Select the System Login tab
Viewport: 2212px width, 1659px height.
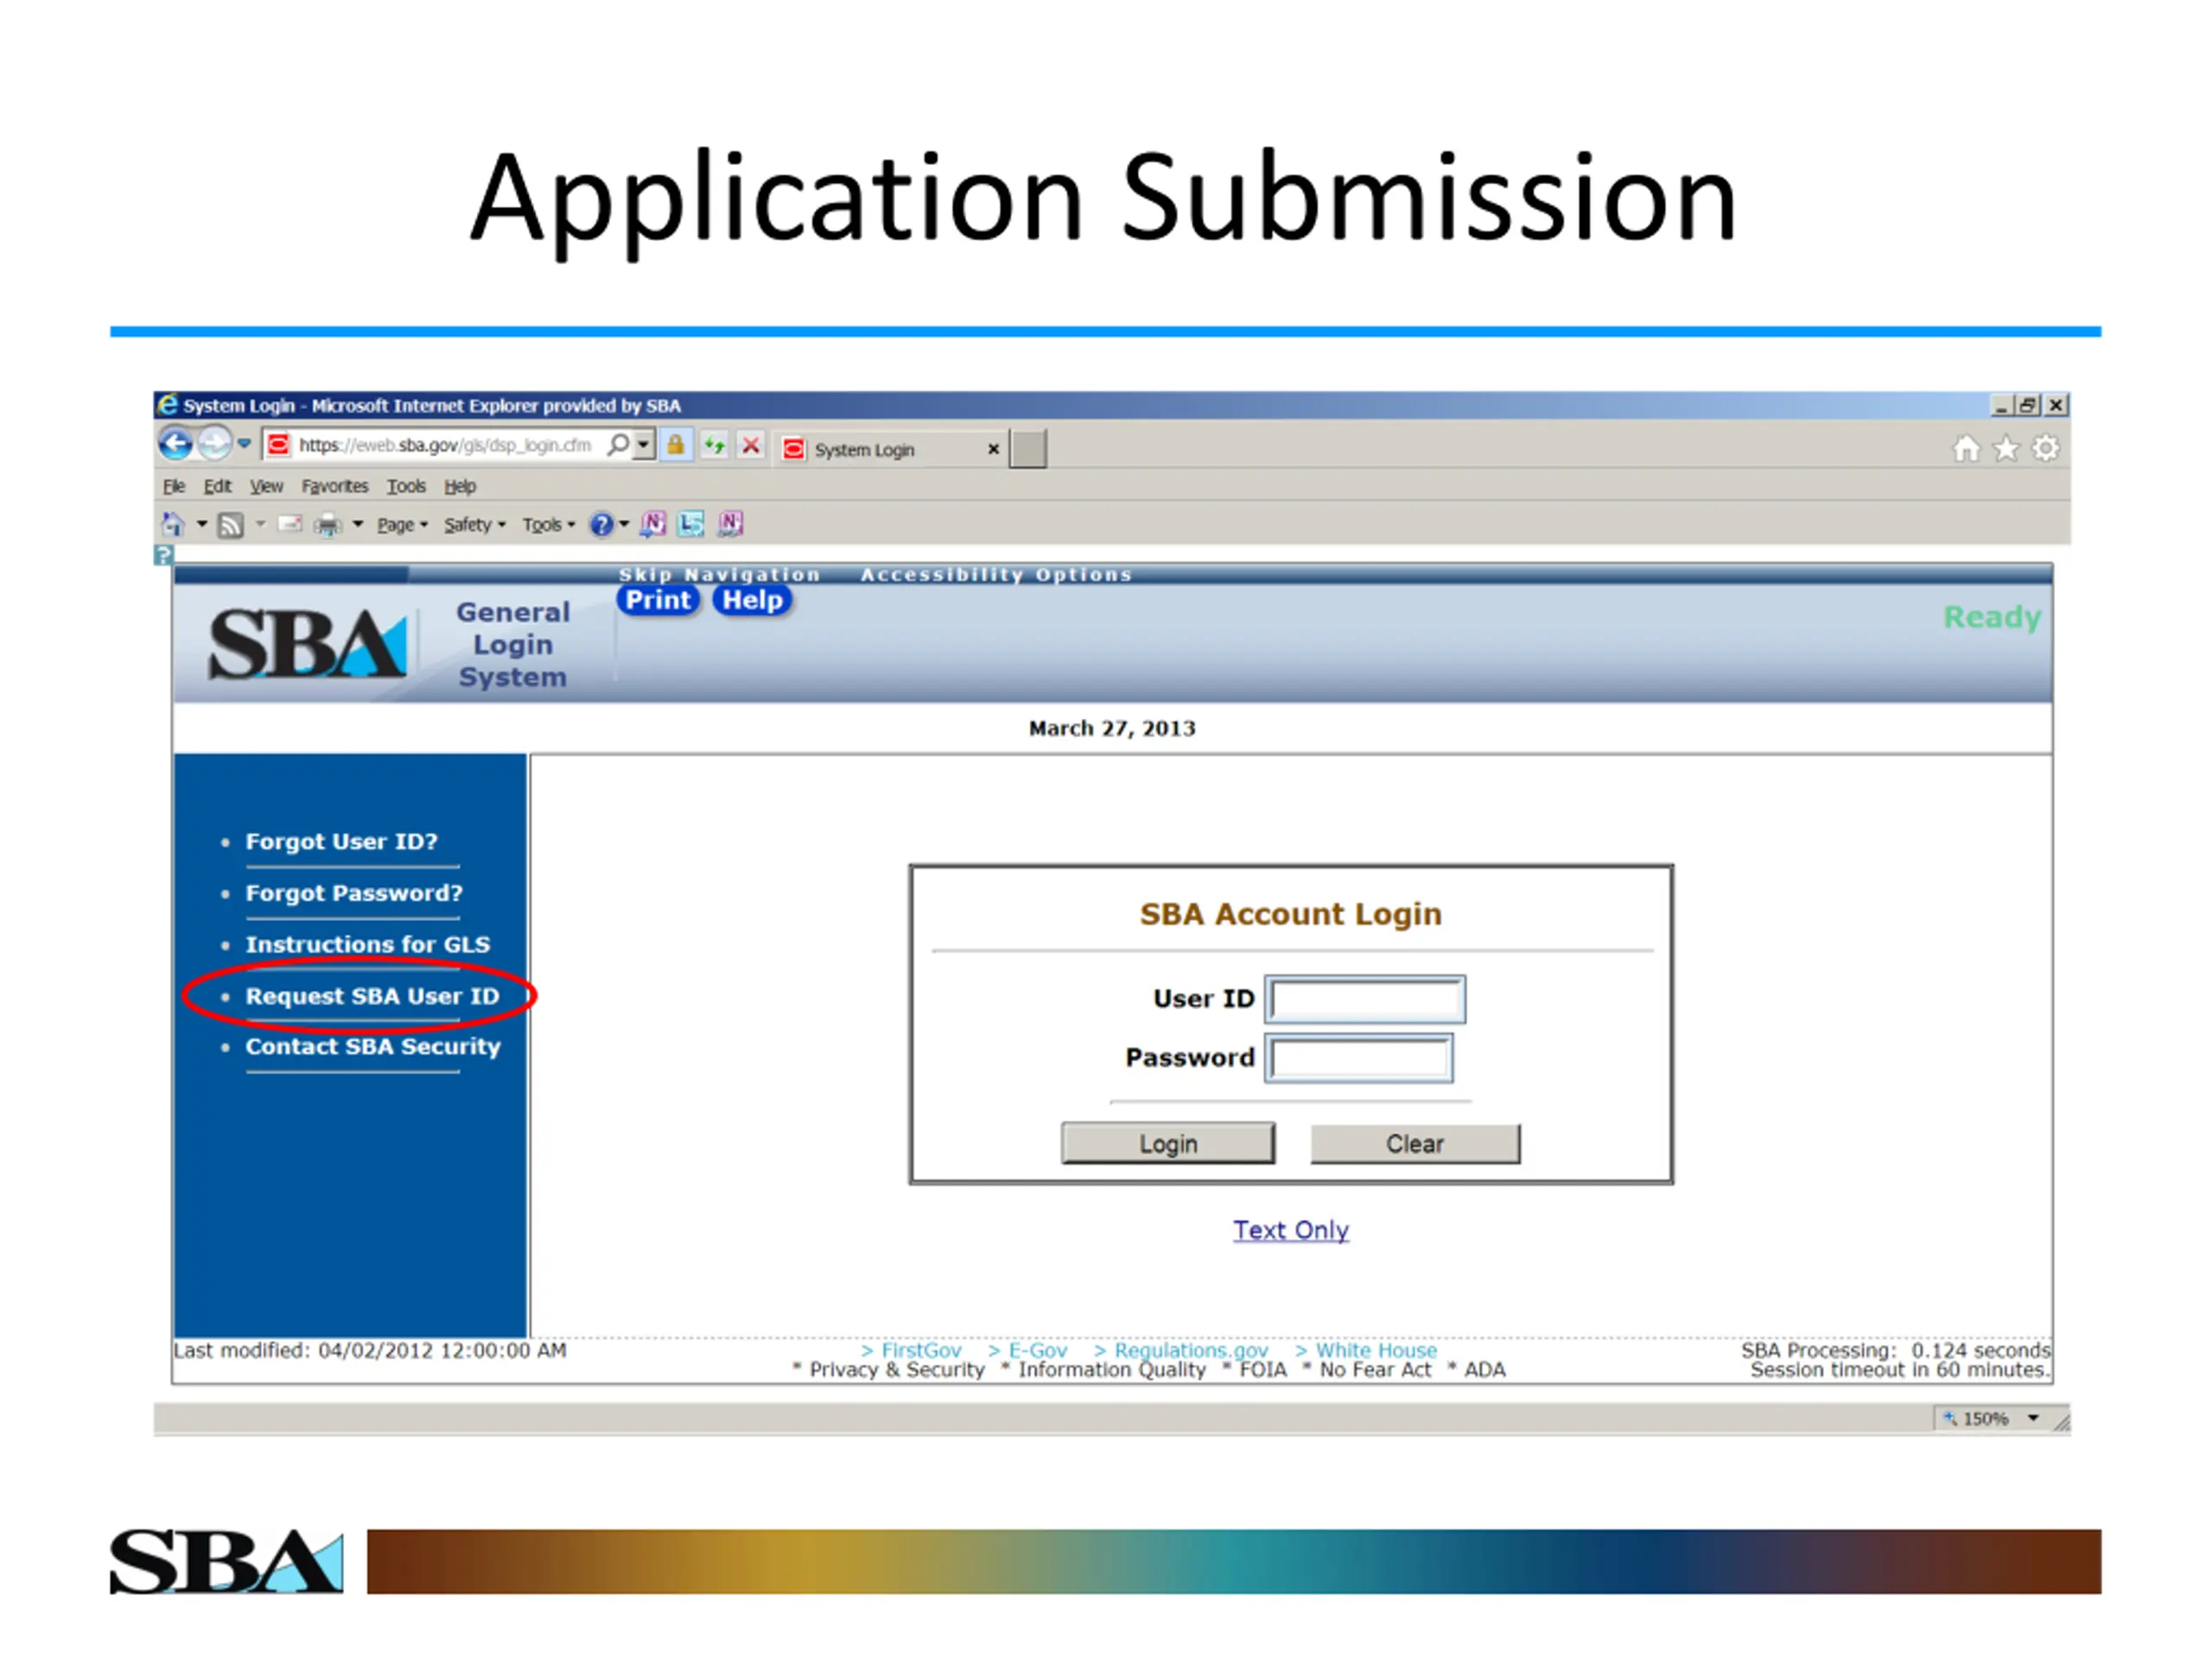(x=864, y=450)
